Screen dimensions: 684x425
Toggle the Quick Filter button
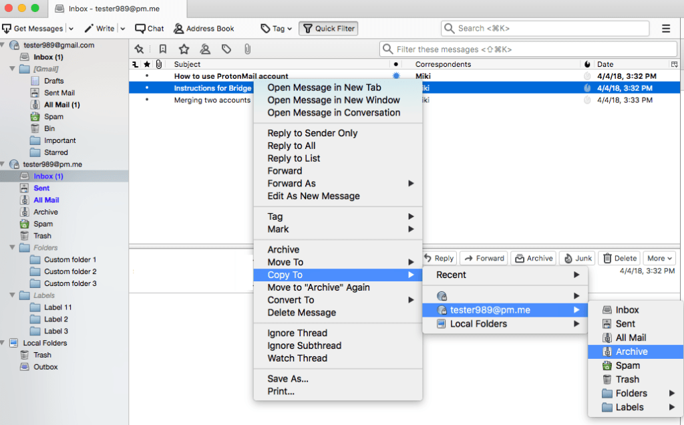point(329,29)
